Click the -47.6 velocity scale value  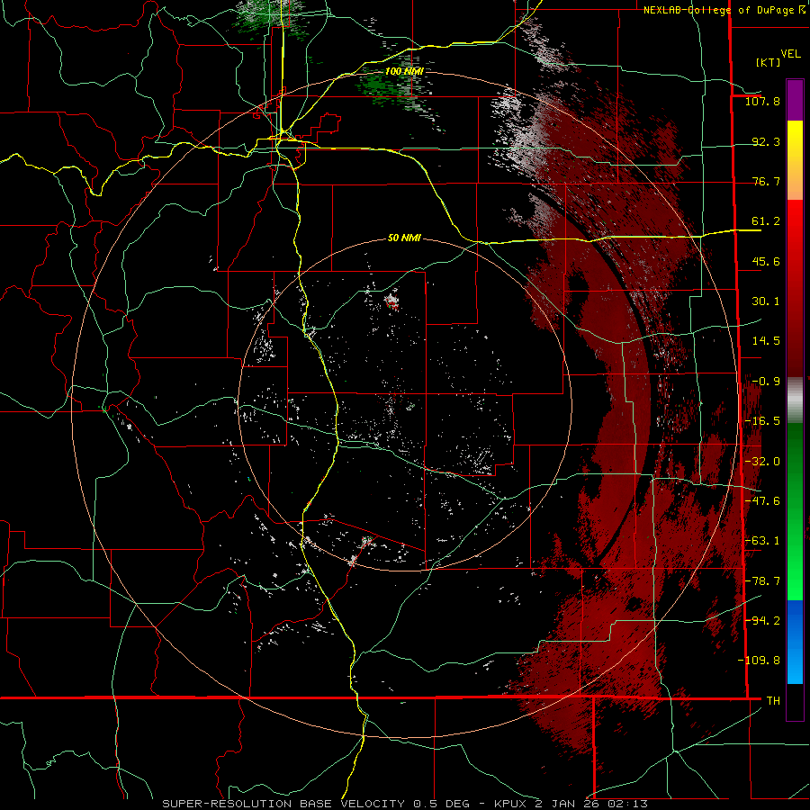click(762, 501)
